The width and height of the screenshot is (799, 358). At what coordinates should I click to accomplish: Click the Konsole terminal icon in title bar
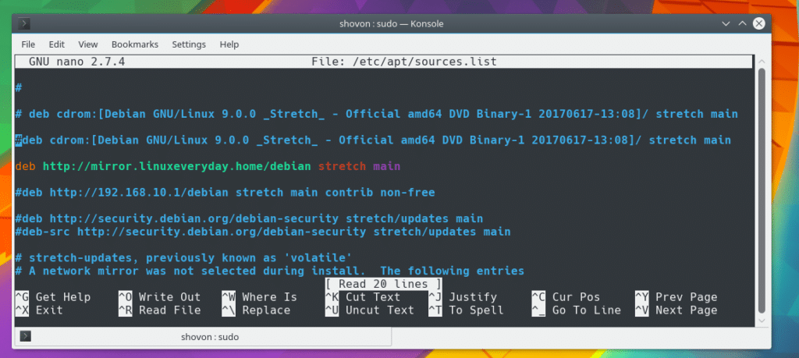pos(24,23)
